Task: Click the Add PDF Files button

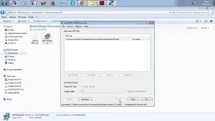Action: pos(73,75)
